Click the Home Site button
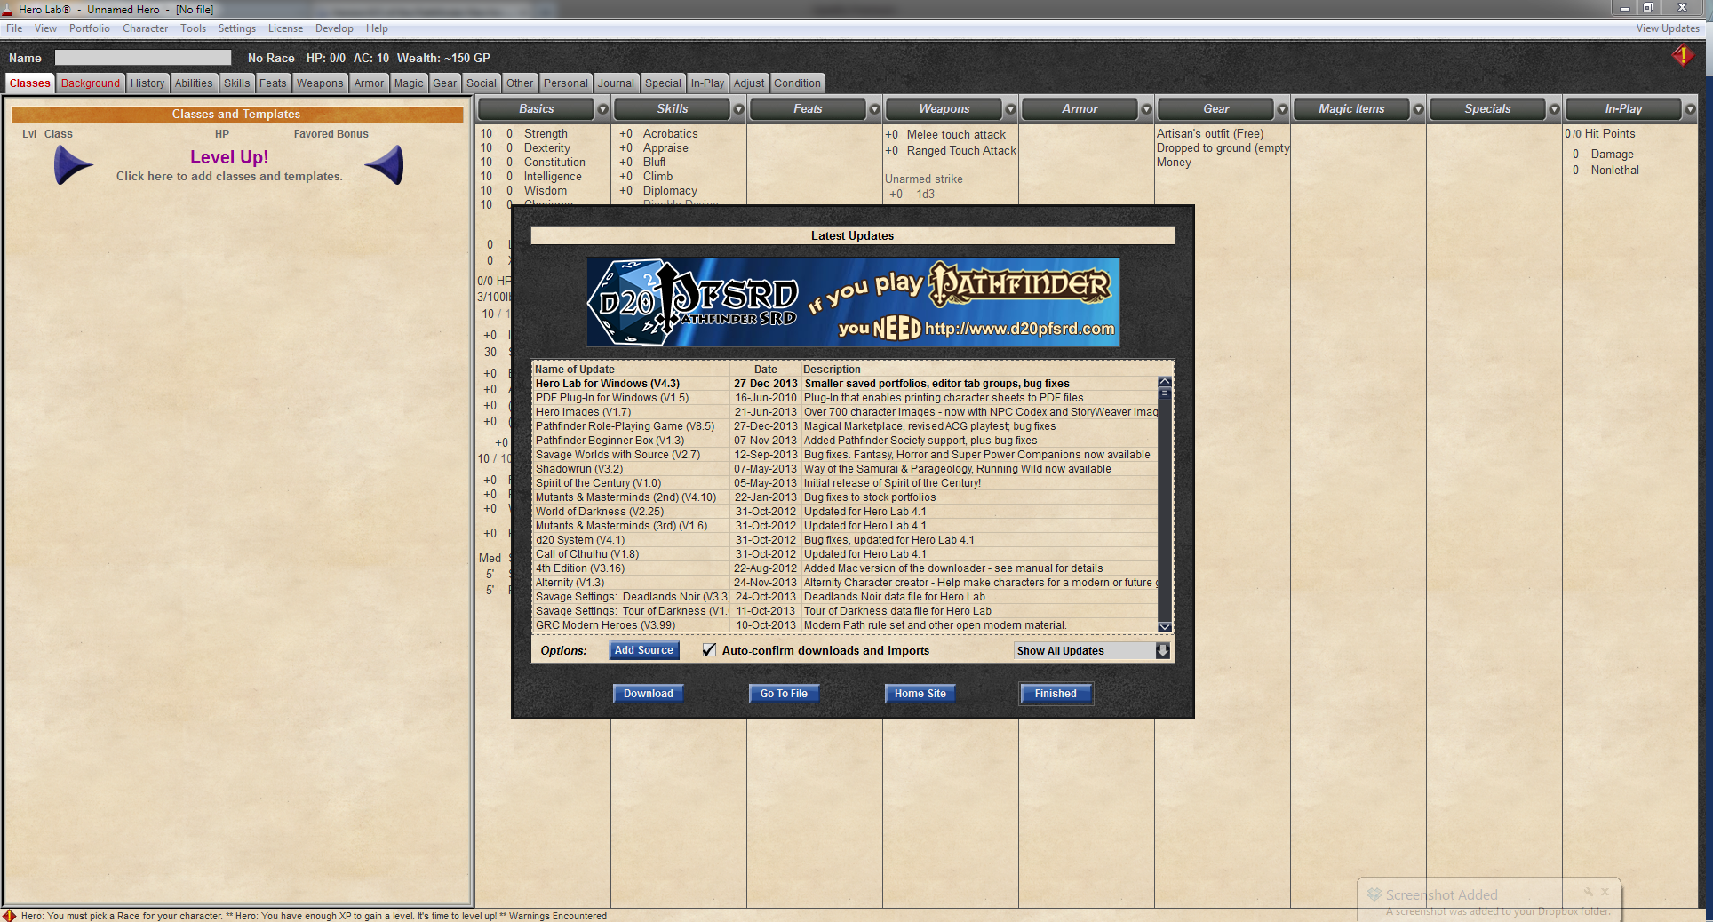Viewport: 1713px width, 922px height. click(920, 694)
